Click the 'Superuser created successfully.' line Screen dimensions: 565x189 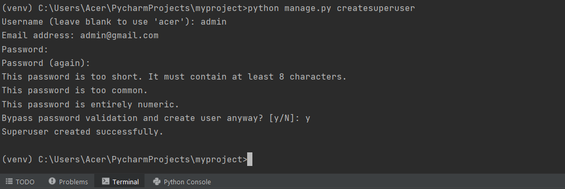click(83, 132)
